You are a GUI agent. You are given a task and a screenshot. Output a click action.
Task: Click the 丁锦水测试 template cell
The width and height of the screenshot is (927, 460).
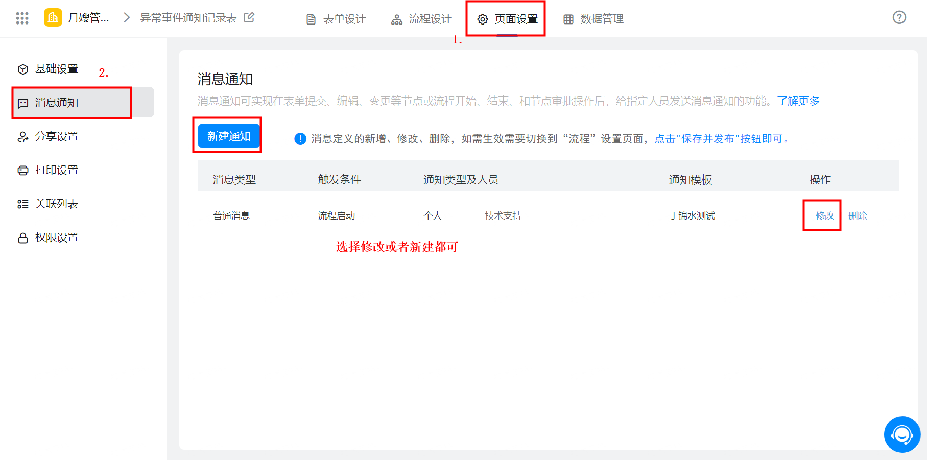(x=692, y=216)
